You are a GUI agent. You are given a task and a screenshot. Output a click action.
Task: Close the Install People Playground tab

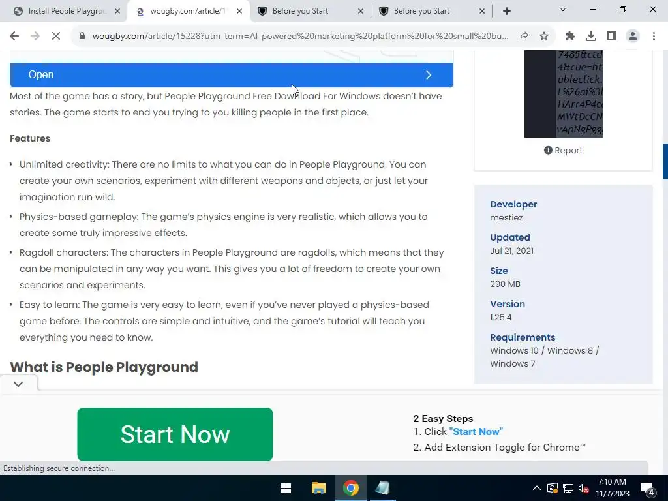pos(117,12)
